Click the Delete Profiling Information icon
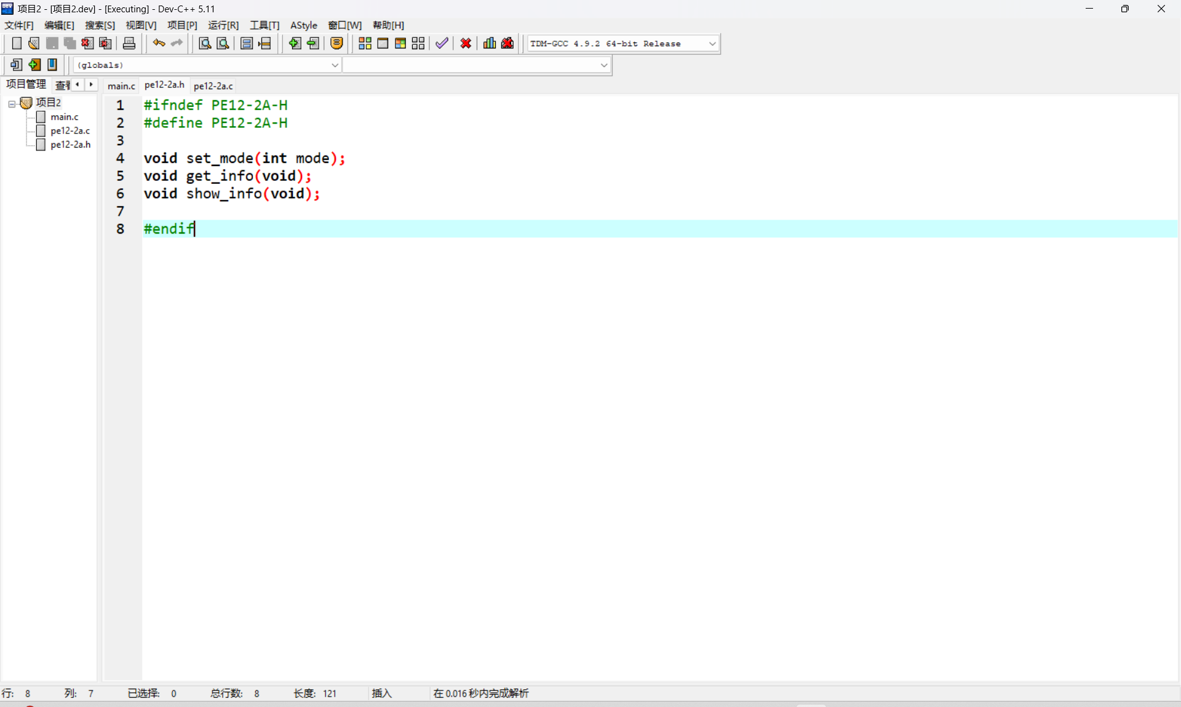The height and width of the screenshot is (707, 1181). (507, 43)
